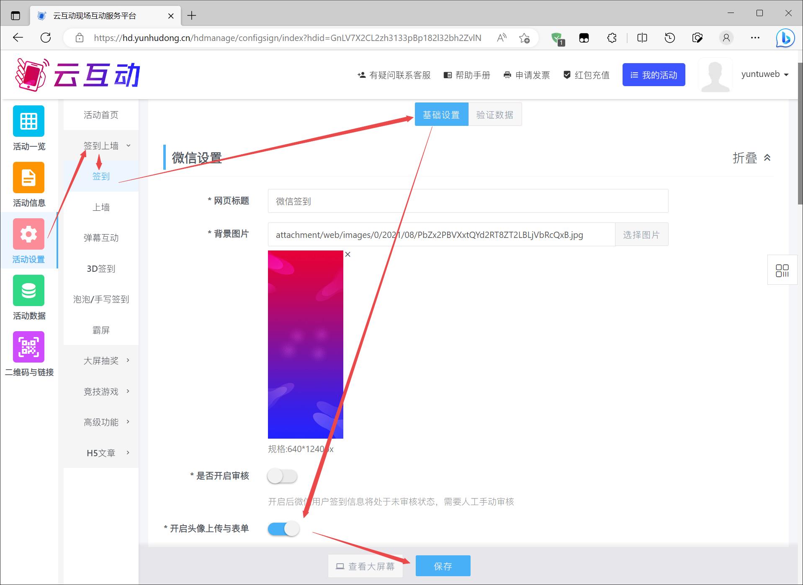The image size is (803, 585).
Task: Click the blue 保存 button
Action: (443, 566)
